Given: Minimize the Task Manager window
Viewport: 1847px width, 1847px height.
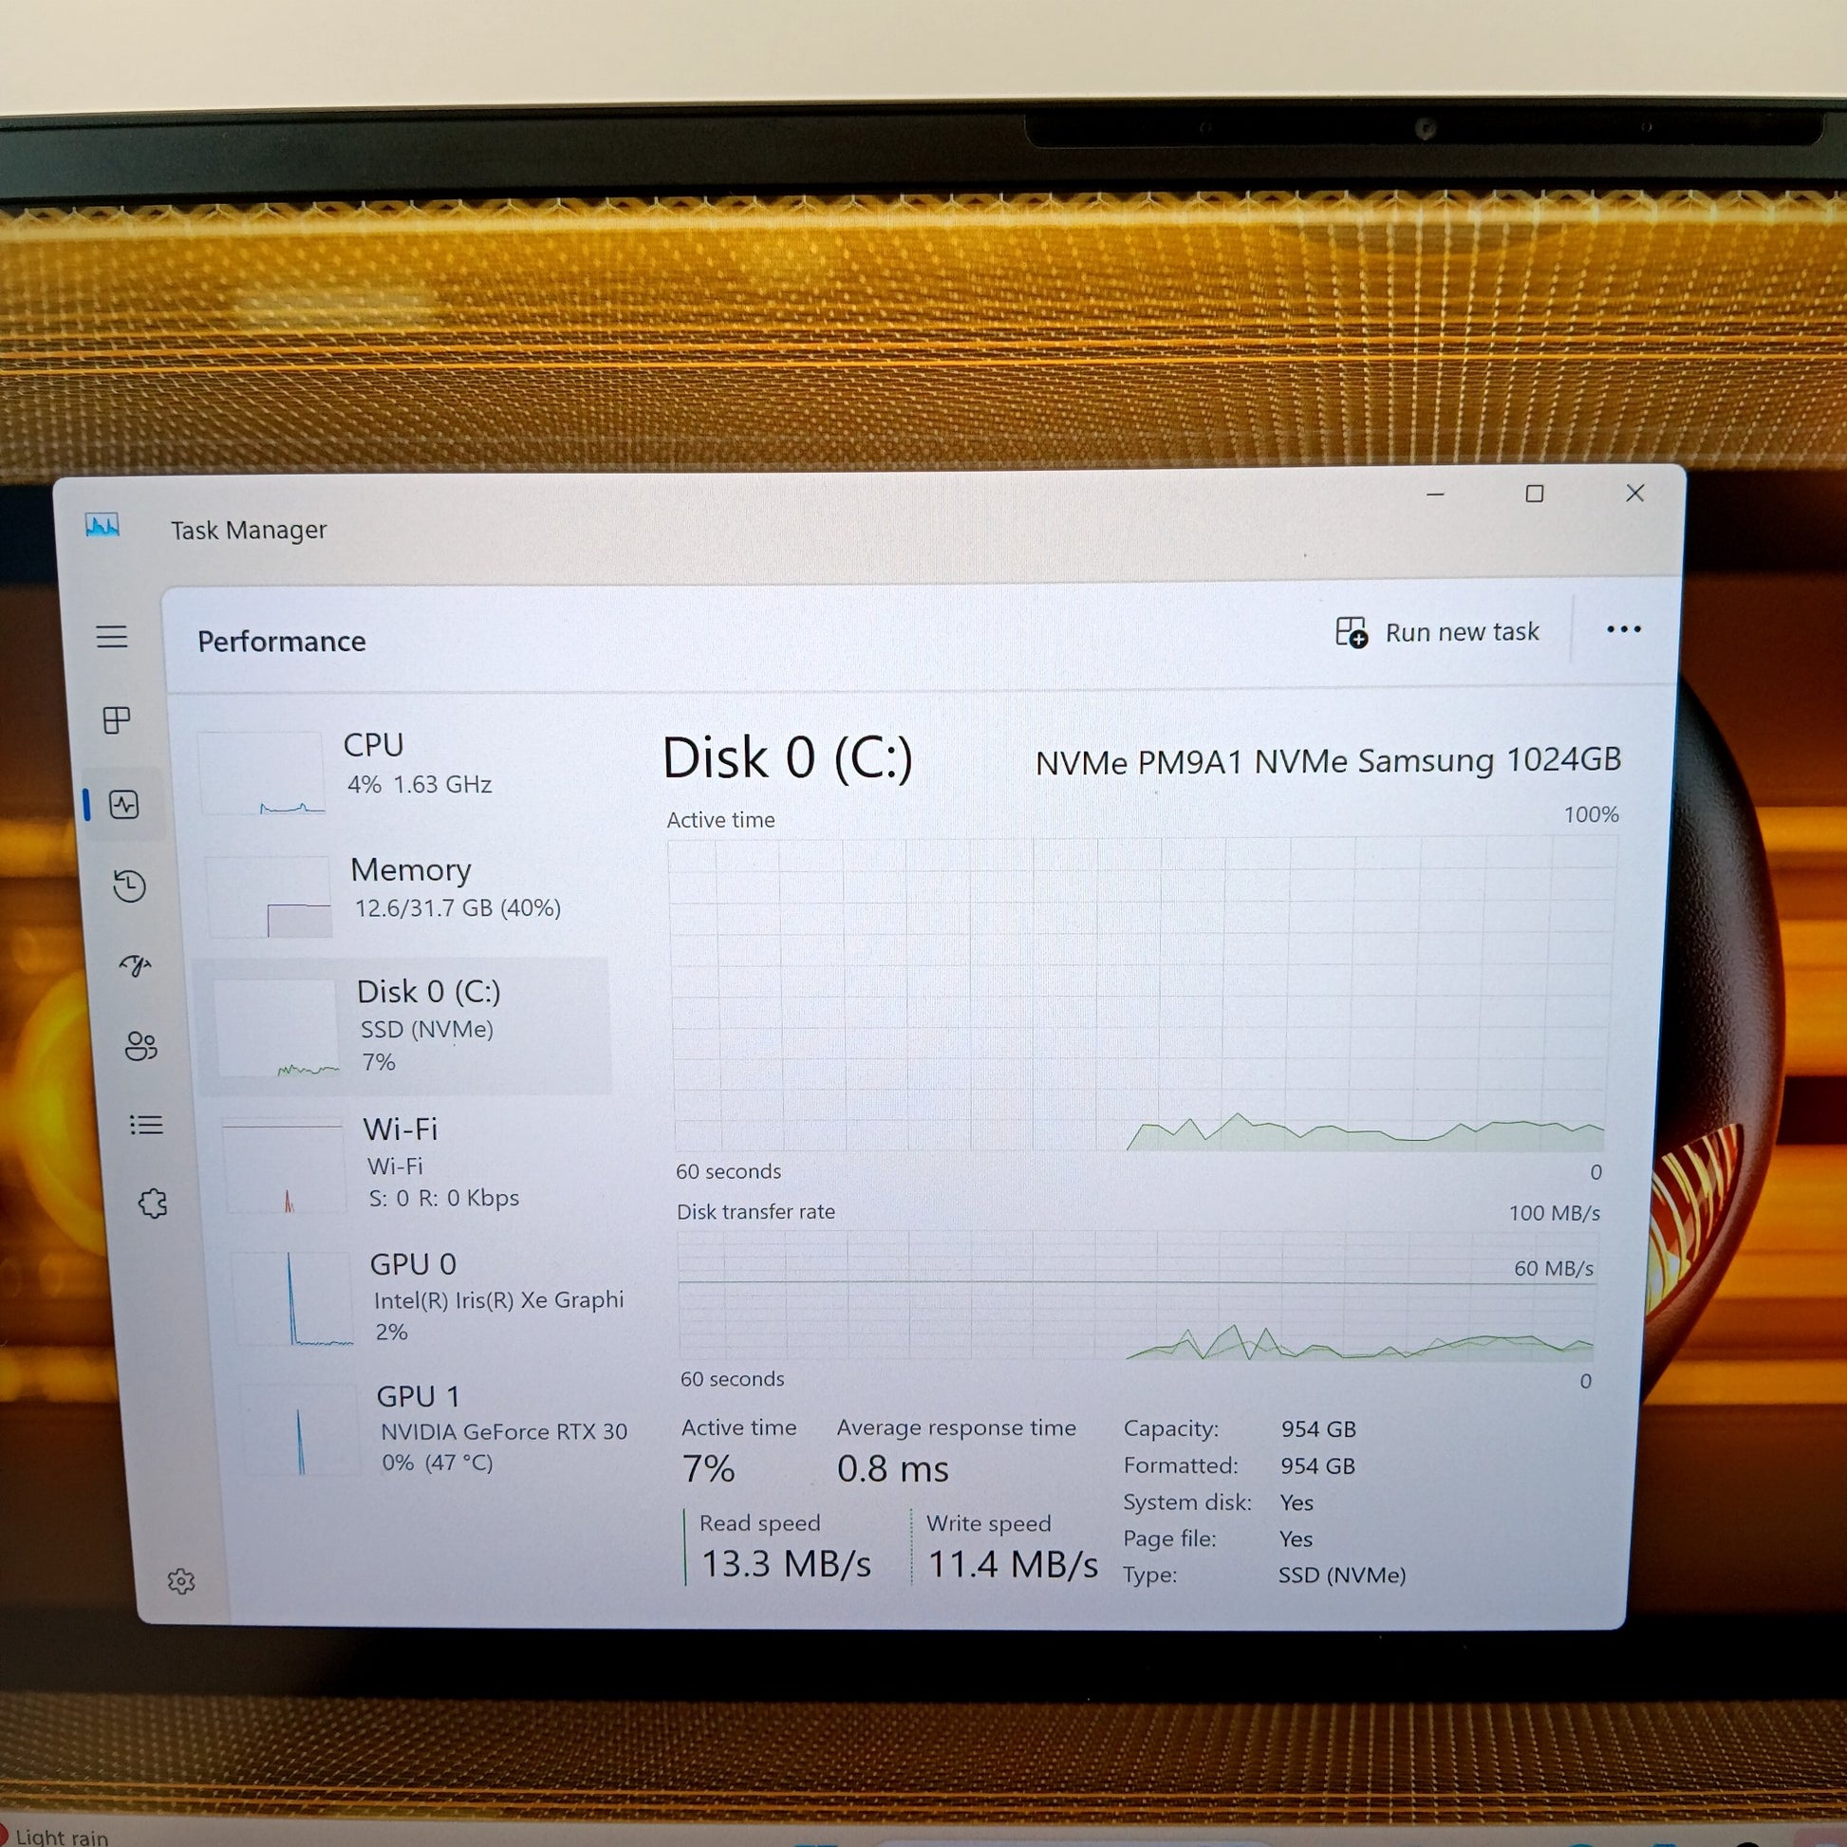Looking at the screenshot, I should coord(1435,494).
